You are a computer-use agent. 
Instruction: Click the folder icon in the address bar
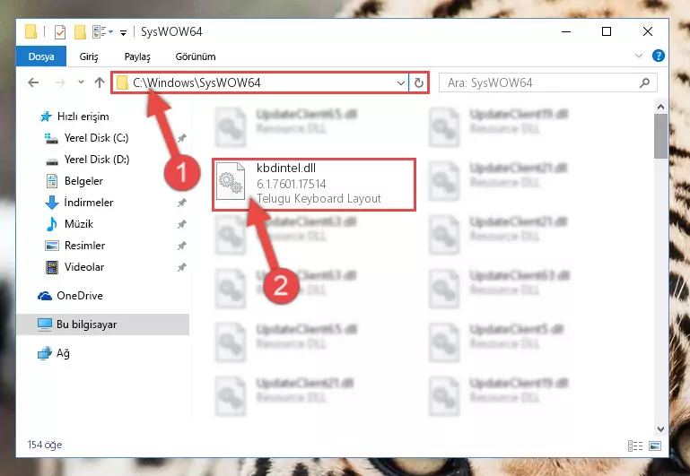point(122,82)
